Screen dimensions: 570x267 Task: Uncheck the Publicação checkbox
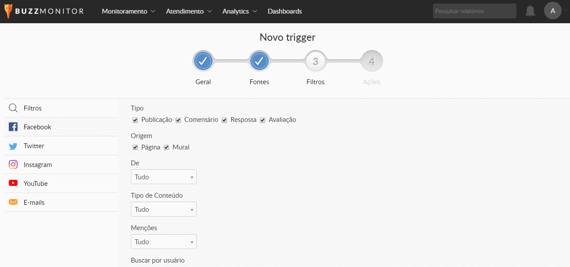pos(135,120)
